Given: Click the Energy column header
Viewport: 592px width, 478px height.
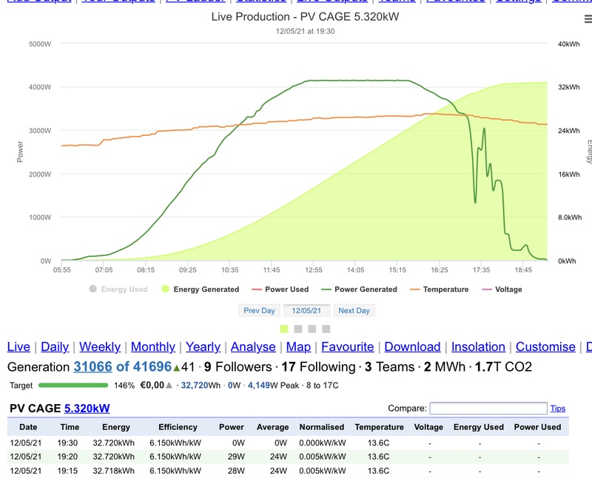Looking at the screenshot, I should coord(116,427).
